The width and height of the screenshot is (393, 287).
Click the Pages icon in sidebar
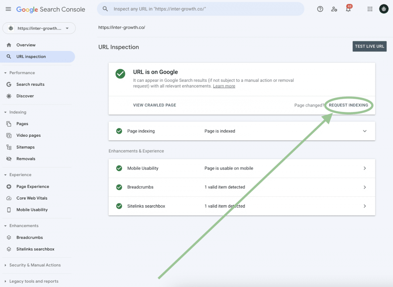(9, 124)
